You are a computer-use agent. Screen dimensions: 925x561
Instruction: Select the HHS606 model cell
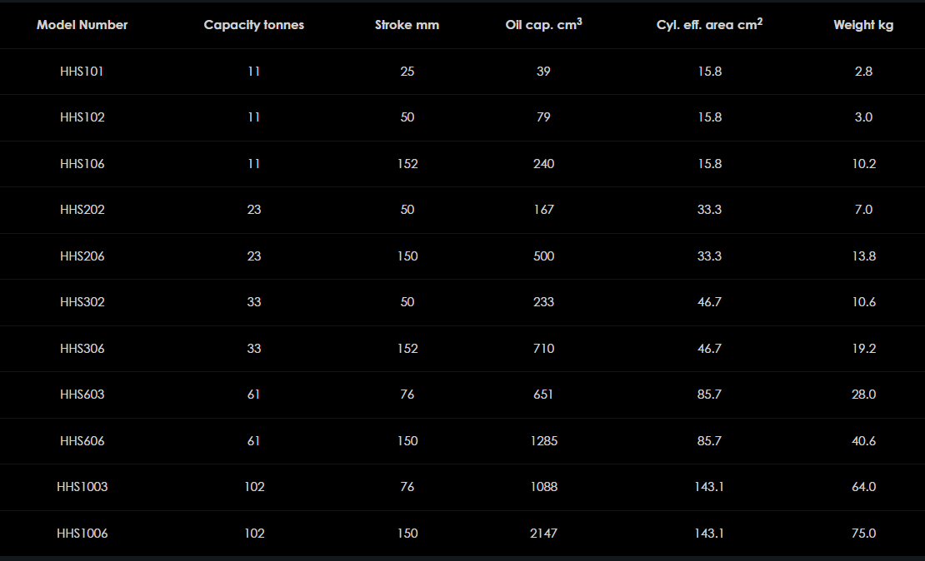[82, 441]
